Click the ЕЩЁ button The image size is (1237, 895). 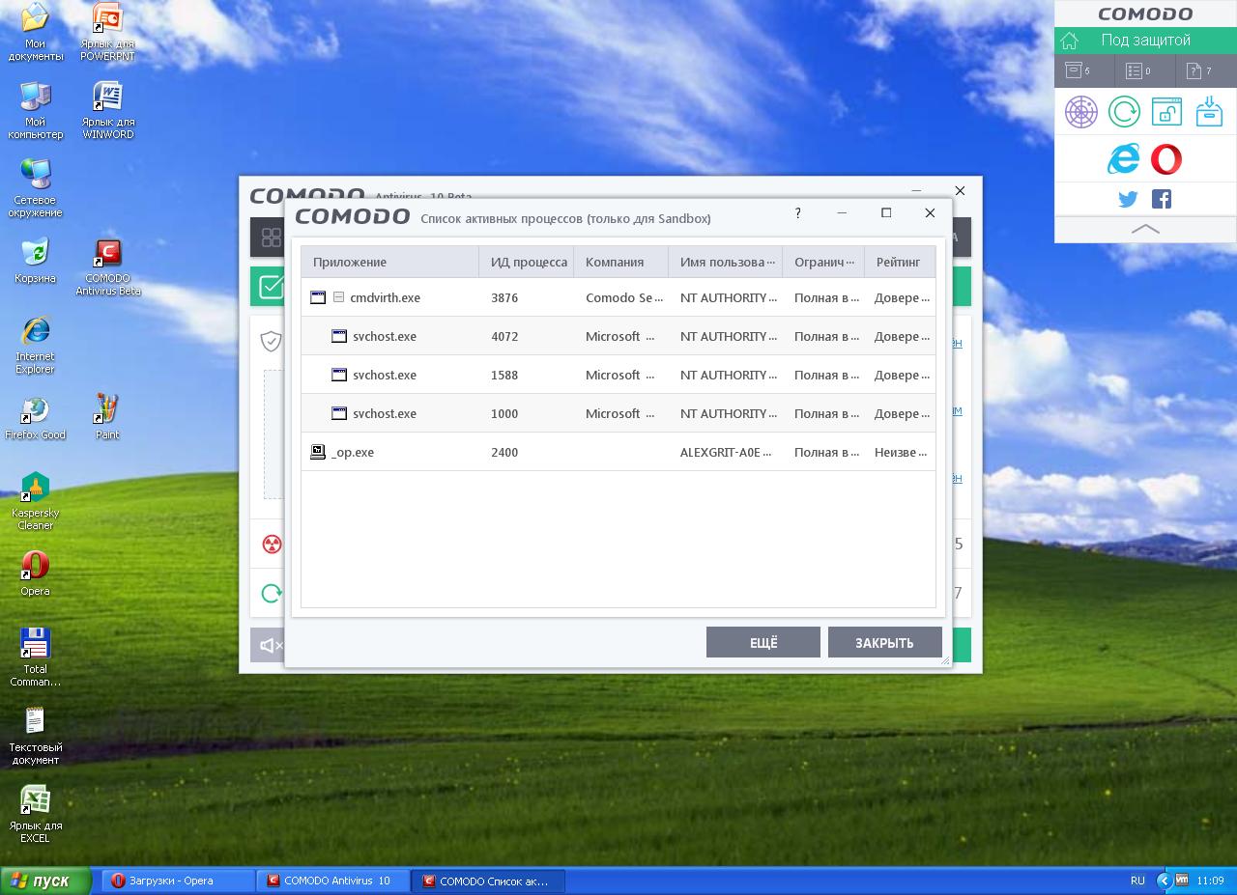[x=762, y=642]
